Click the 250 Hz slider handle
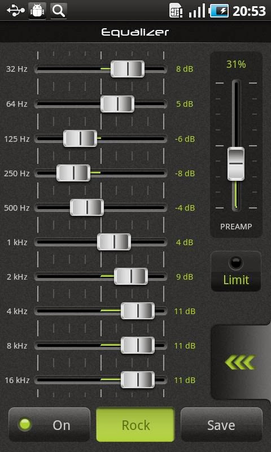The height and width of the screenshot is (452, 271). tap(73, 173)
